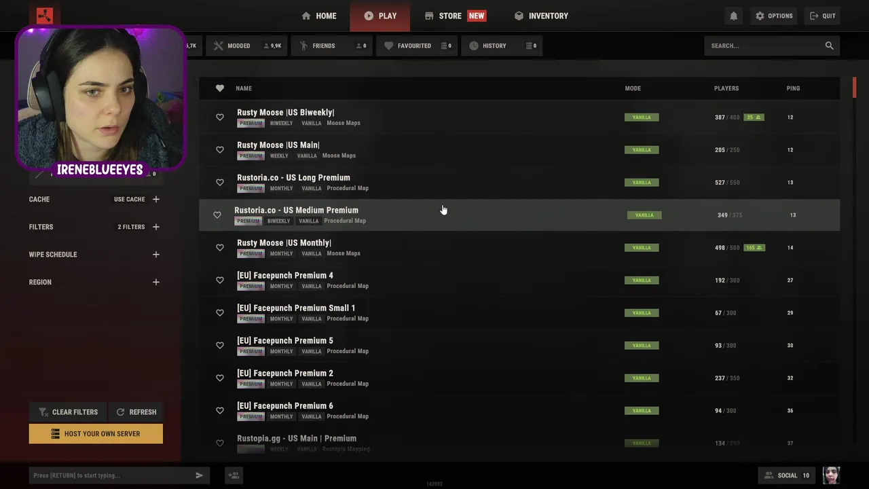
Task: Select the Play menu tab
Action: pos(380,16)
